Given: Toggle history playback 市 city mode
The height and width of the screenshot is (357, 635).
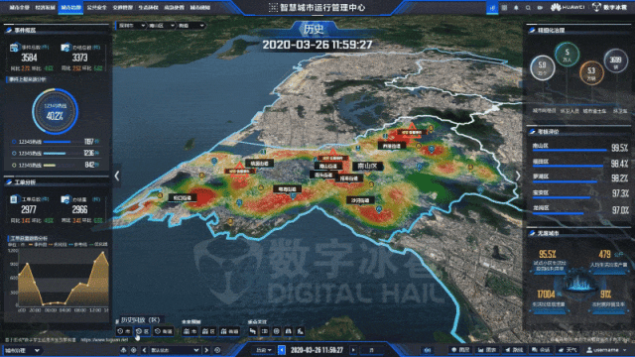Looking at the screenshot, I should pos(124,331).
